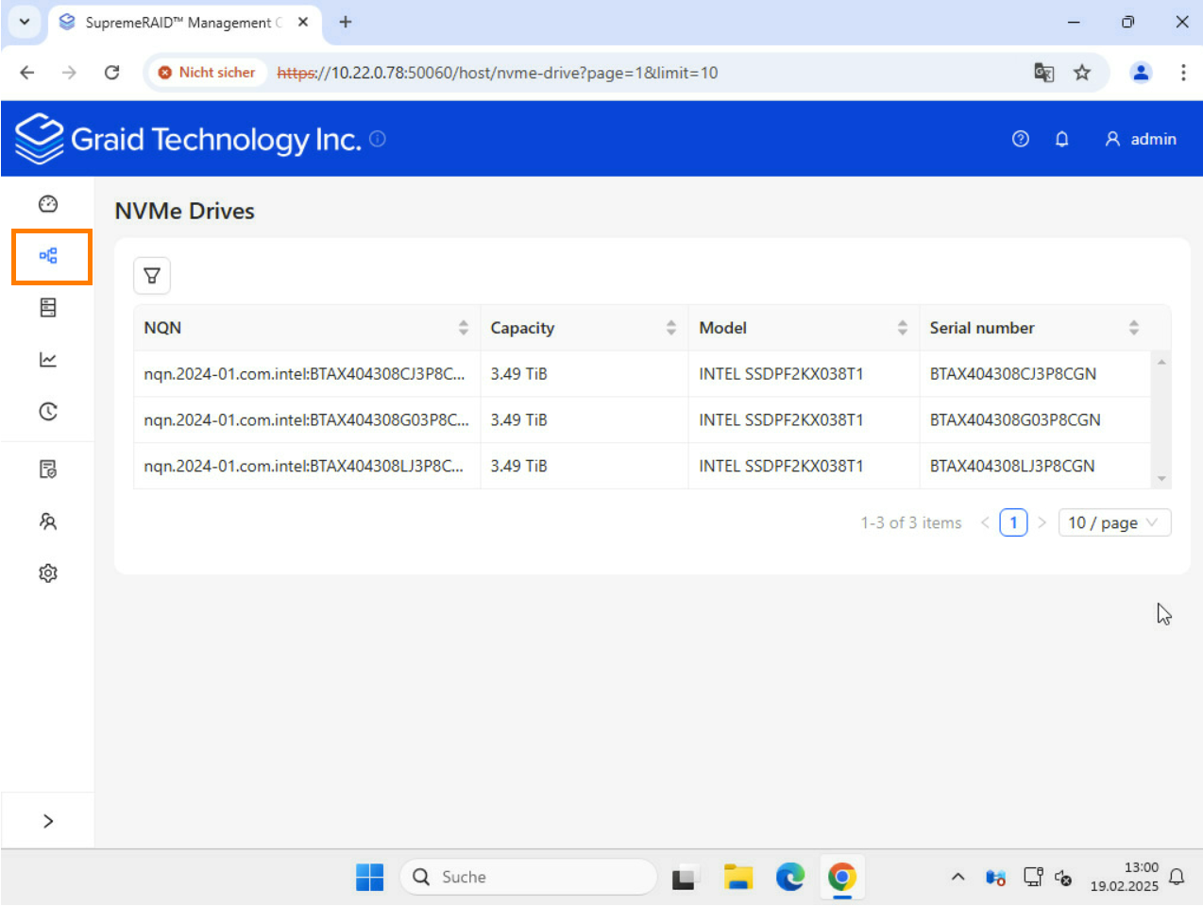Screen dimensions: 1203x906
Task: Open the 10 / page size dropdown
Action: coord(1114,522)
